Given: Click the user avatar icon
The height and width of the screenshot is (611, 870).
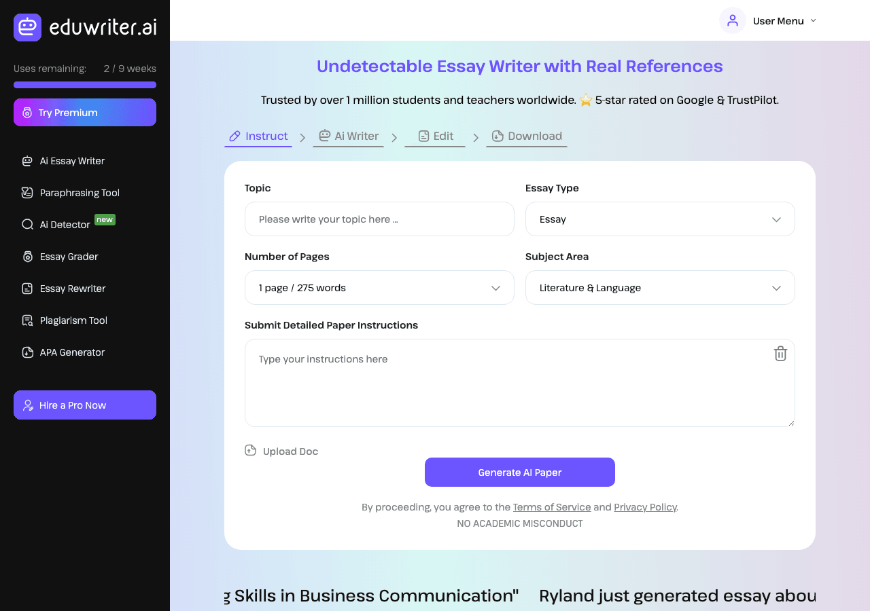Looking at the screenshot, I should coord(733,20).
